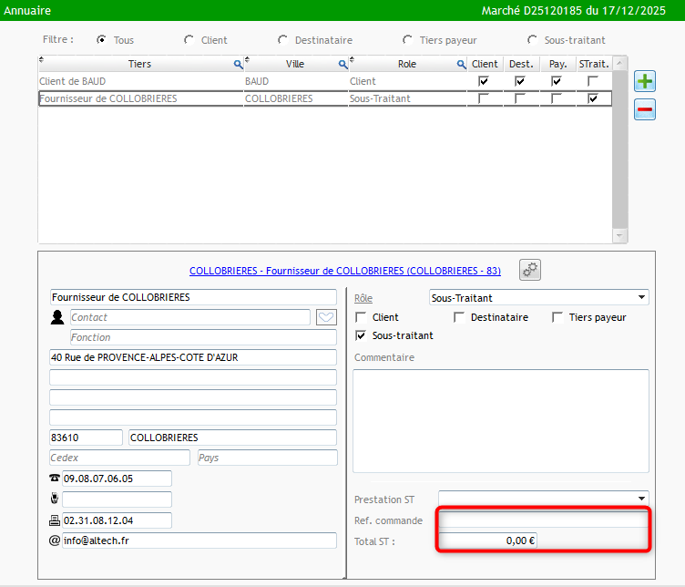Screen dimensions: 685x587
Task: Click the search magnifier in Tiers column header
Action: coord(239,65)
